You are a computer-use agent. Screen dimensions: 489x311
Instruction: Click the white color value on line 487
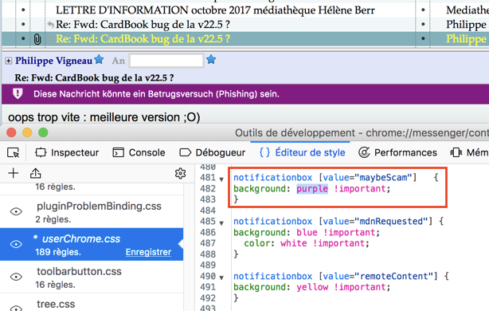(293, 243)
